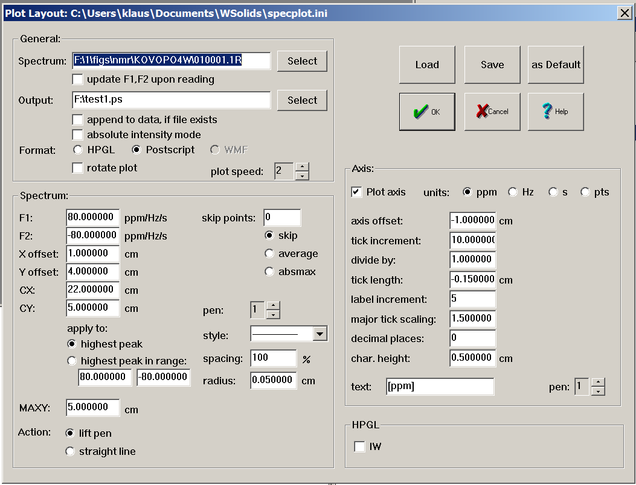This screenshot has height=485, width=636.
Task: Click the axis text field showing [ppm]
Action: [440, 387]
